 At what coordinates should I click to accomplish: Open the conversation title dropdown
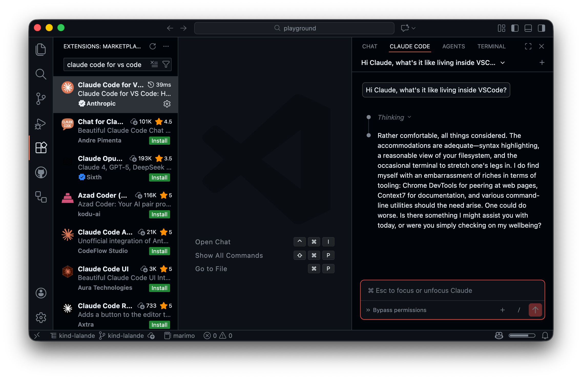tap(503, 63)
